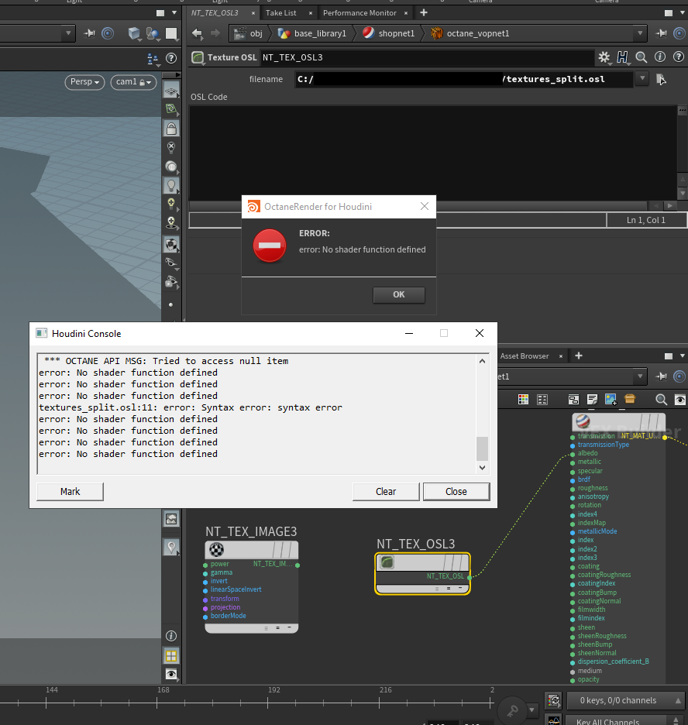
Task: Toggle the lock camera to view padlock
Action: [x=171, y=129]
